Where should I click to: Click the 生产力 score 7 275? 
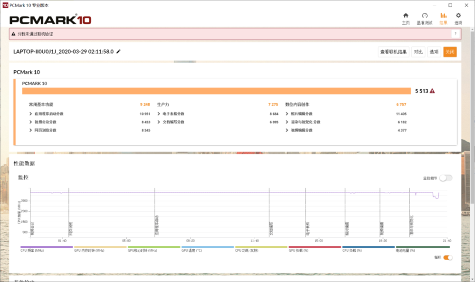(x=273, y=104)
